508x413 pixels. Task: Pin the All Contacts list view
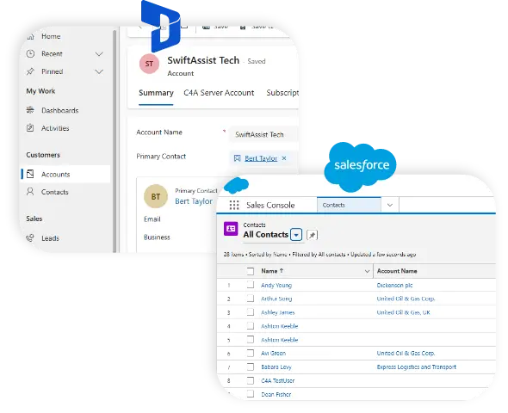[312, 235]
